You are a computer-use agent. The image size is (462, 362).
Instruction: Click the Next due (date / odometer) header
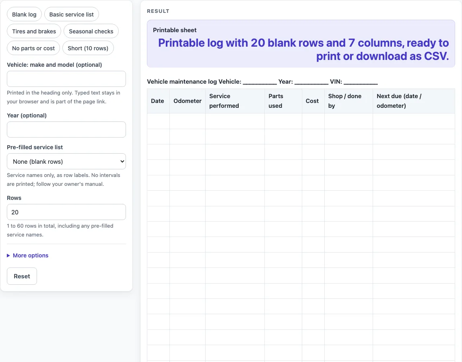click(x=414, y=101)
